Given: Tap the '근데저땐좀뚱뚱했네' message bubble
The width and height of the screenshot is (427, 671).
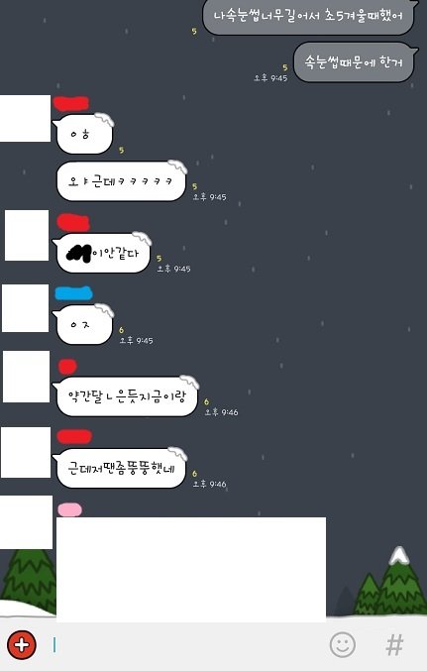Looking at the screenshot, I should pos(120,468).
